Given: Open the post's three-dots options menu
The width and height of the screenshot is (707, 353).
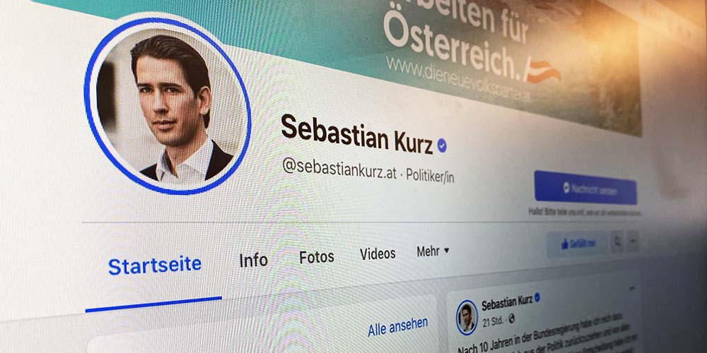Looking at the screenshot, I should (631, 288).
